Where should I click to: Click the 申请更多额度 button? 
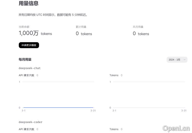click(x=29, y=45)
